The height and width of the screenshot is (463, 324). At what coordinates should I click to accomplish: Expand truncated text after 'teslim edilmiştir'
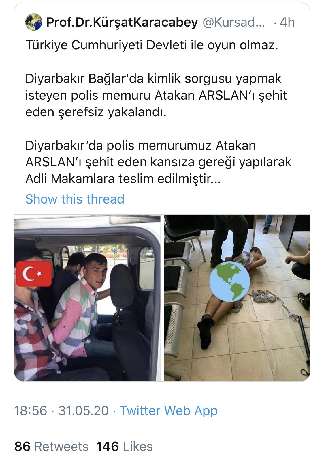coord(216,179)
